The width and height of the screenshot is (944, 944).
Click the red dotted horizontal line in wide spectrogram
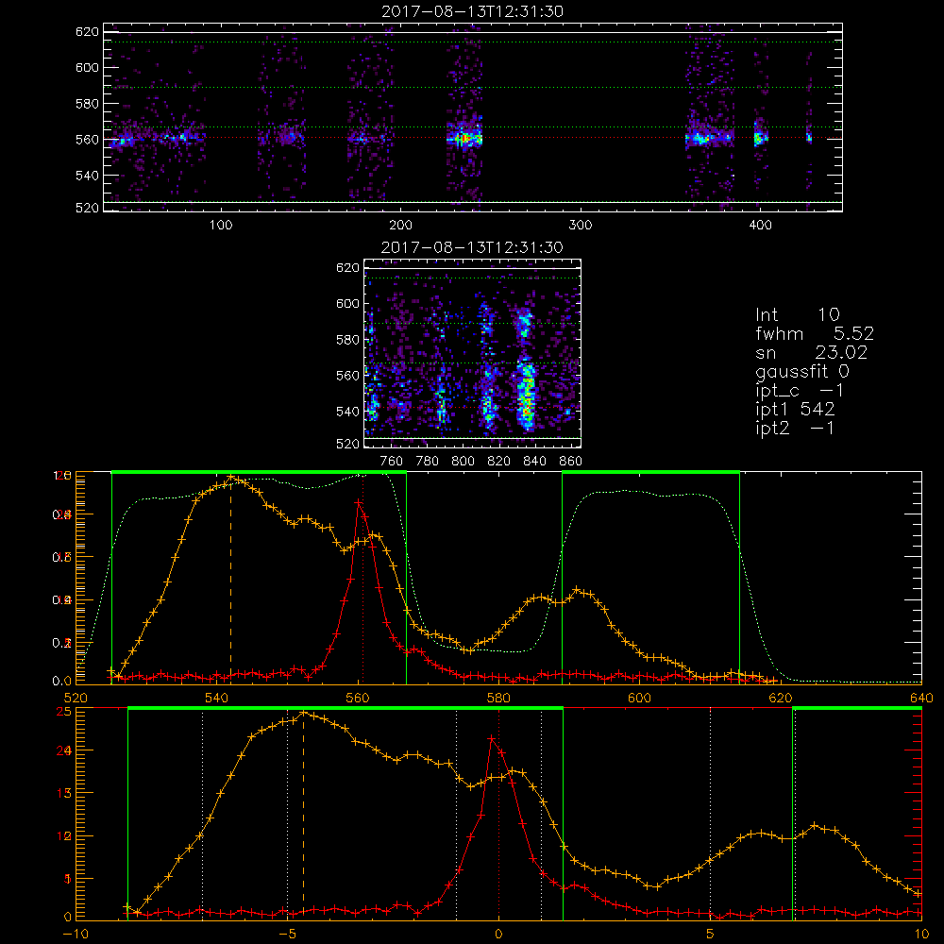click(473, 138)
